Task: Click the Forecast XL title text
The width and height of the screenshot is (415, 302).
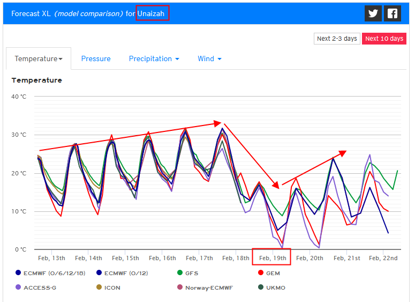Action: tap(31, 13)
